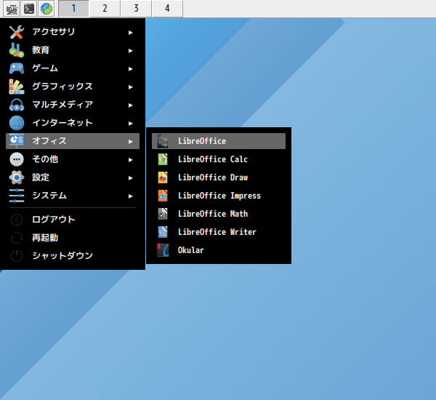
Task: Open the マルチメディア menu entry
Action: (73, 105)
